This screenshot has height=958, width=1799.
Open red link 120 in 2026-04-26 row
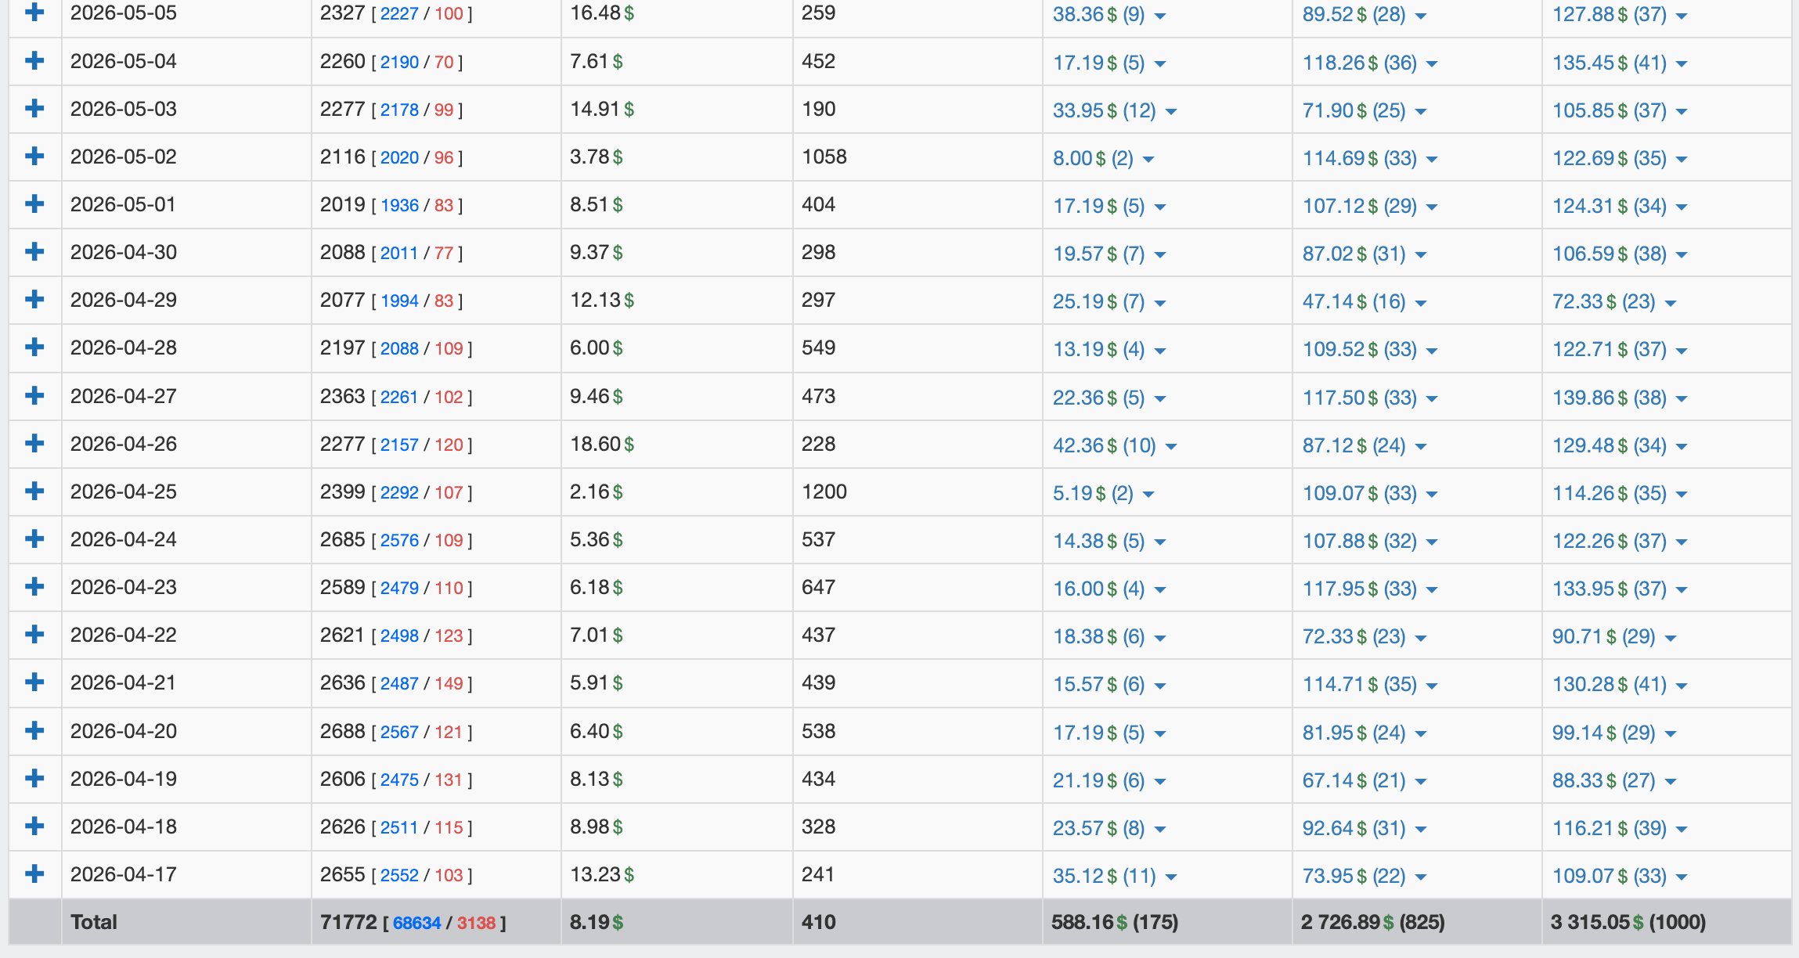[449, 445]
